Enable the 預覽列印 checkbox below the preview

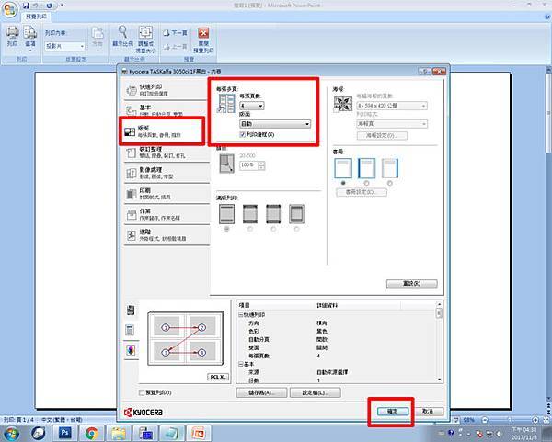pos(142,392)
